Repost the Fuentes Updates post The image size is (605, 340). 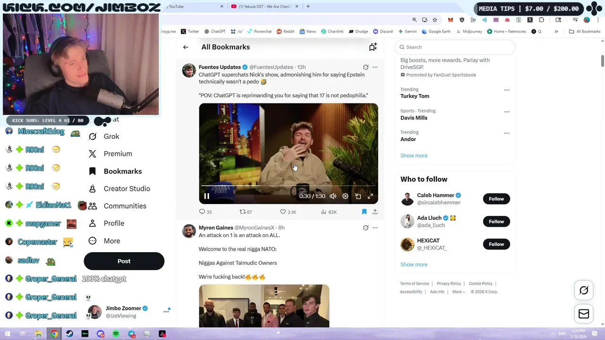(x=246, y=212)
